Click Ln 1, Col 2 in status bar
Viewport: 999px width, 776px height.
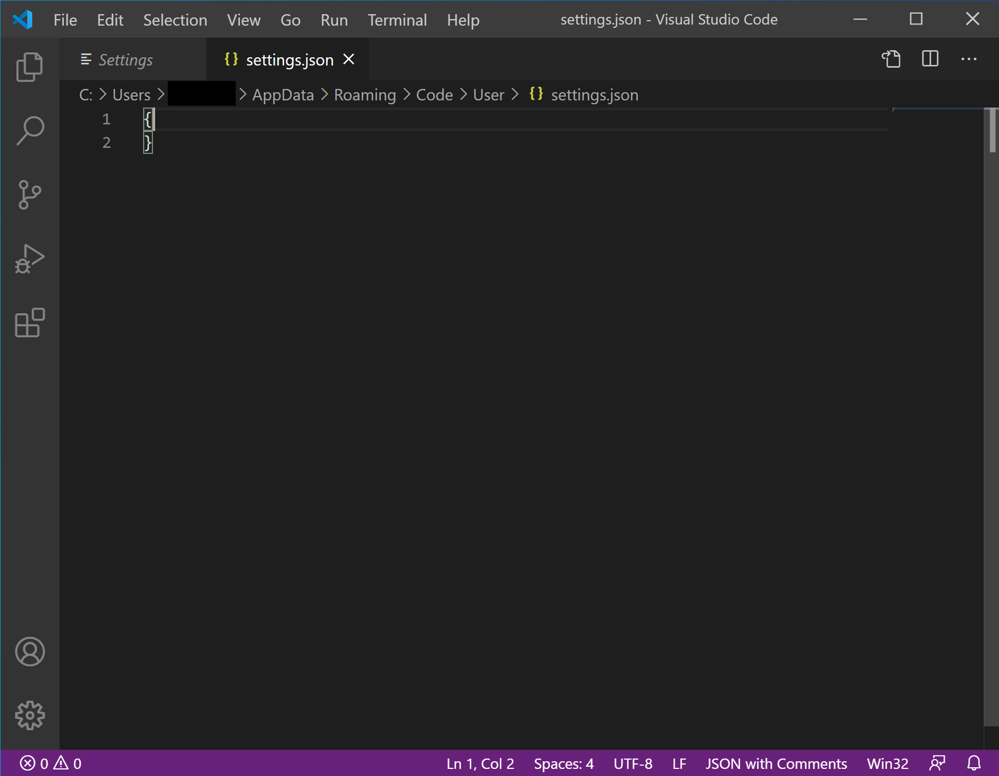pyautogui.click(x=480, y=763)
